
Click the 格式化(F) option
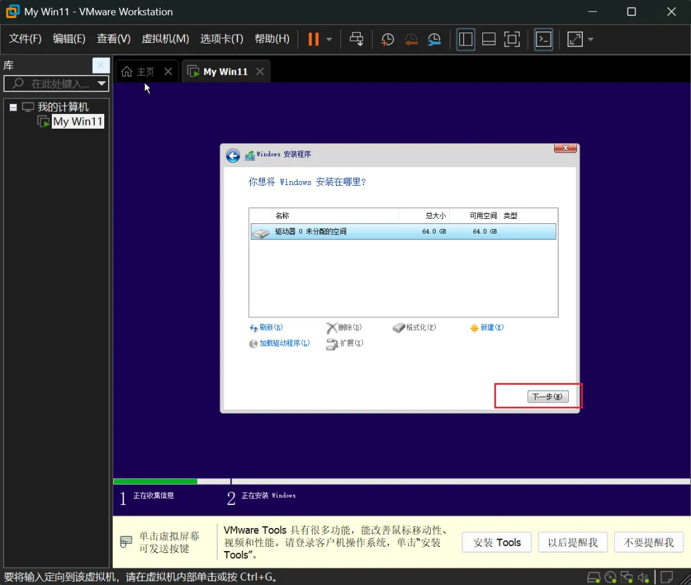pyautogui.click(x=414, y=327)
